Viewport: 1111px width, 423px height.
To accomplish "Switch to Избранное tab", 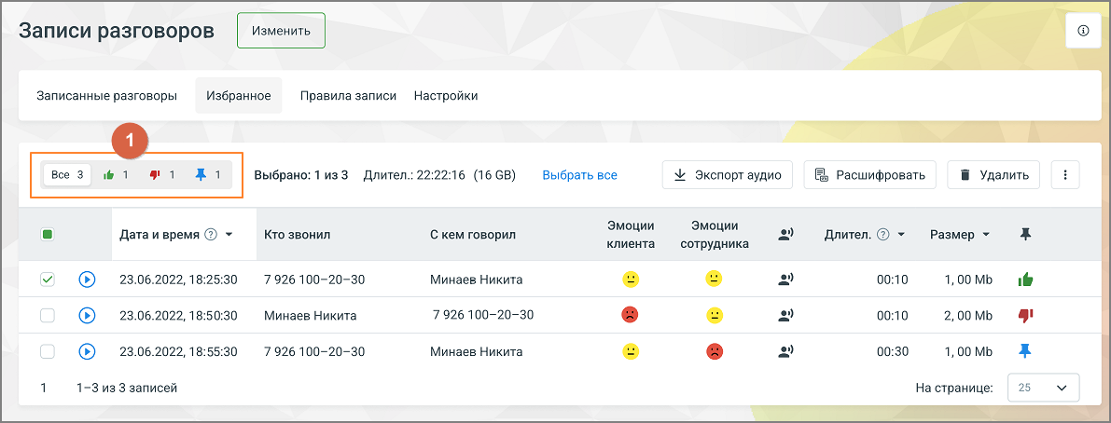I will (239, 95).
